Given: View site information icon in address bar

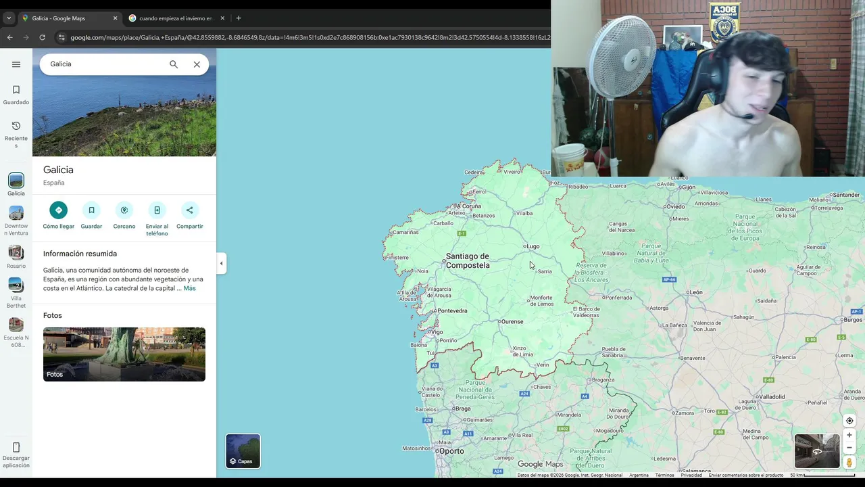Looking at the screenshot, I should pyautogui.click(x=61, y=37).
